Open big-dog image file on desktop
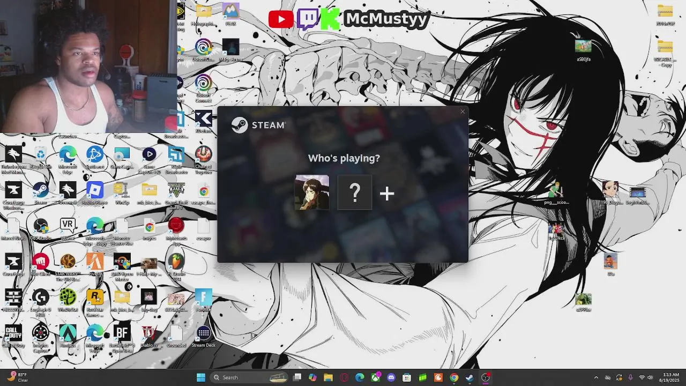The image size is (686, 386). point(149,301)
